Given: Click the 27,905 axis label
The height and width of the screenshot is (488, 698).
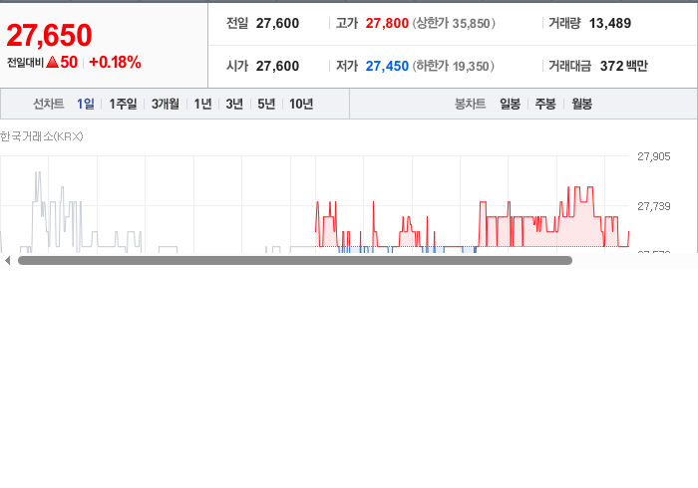Looking at the screenshot, I should 653,156.
